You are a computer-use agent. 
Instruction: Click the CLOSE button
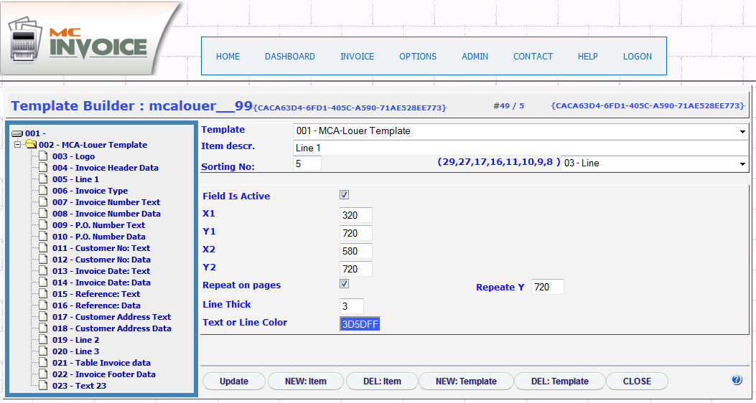pos(637,381)
